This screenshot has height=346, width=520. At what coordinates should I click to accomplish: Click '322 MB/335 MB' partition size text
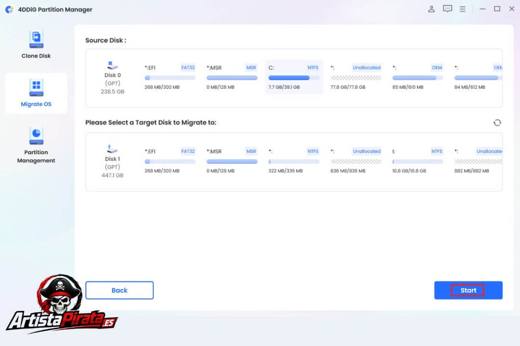[286, 171]
